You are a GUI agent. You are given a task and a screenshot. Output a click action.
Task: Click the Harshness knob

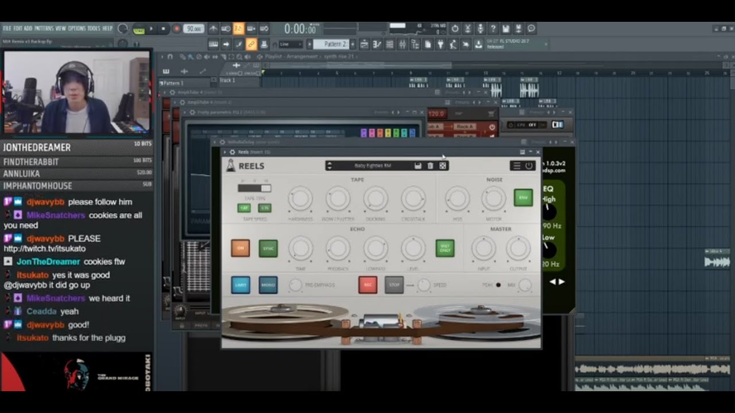(x=300, y=199)
